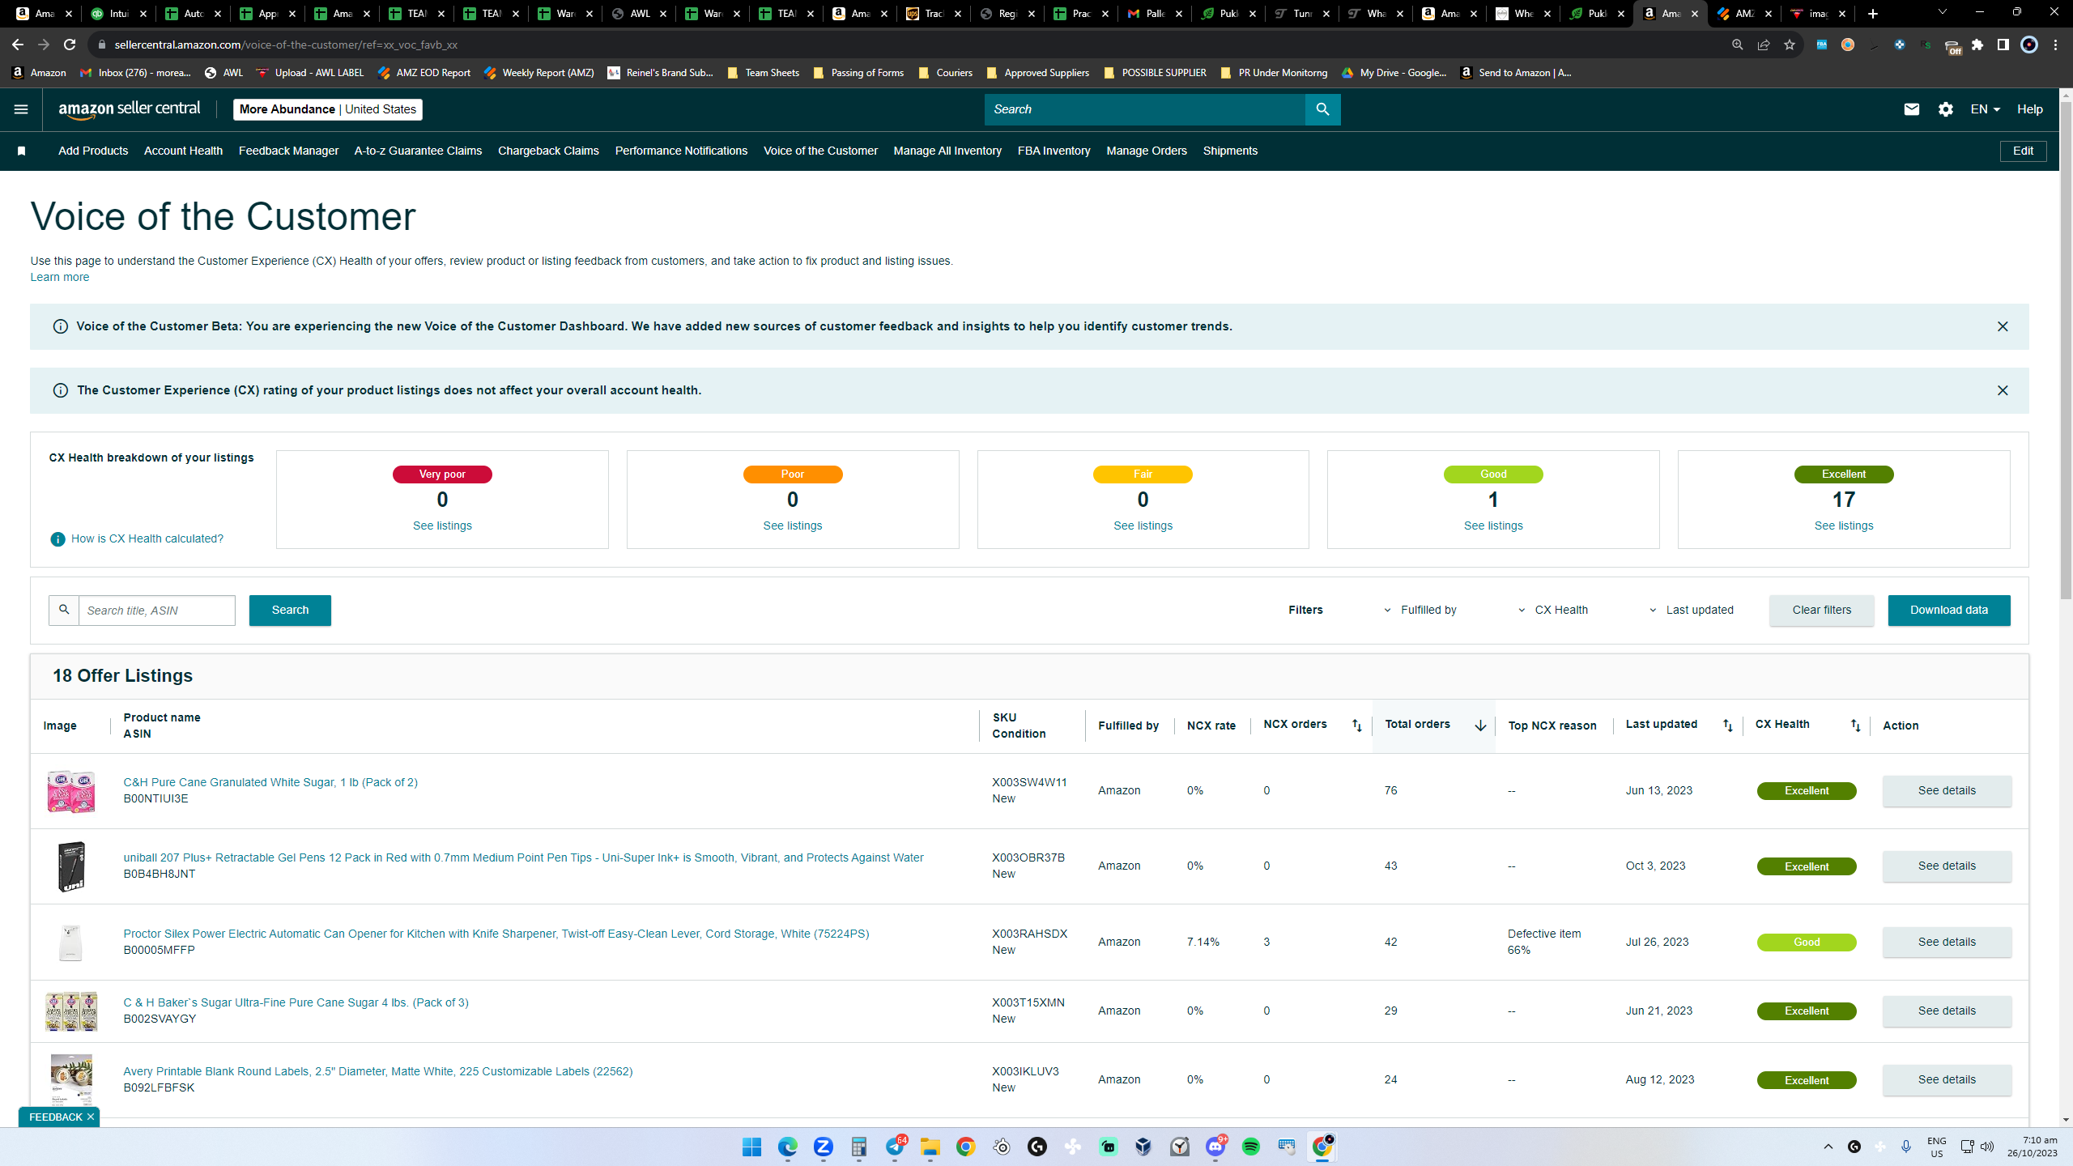Open A-to-z Guarantee Claims
This screenshot has width=2073, height=1166.
point(418,151)
